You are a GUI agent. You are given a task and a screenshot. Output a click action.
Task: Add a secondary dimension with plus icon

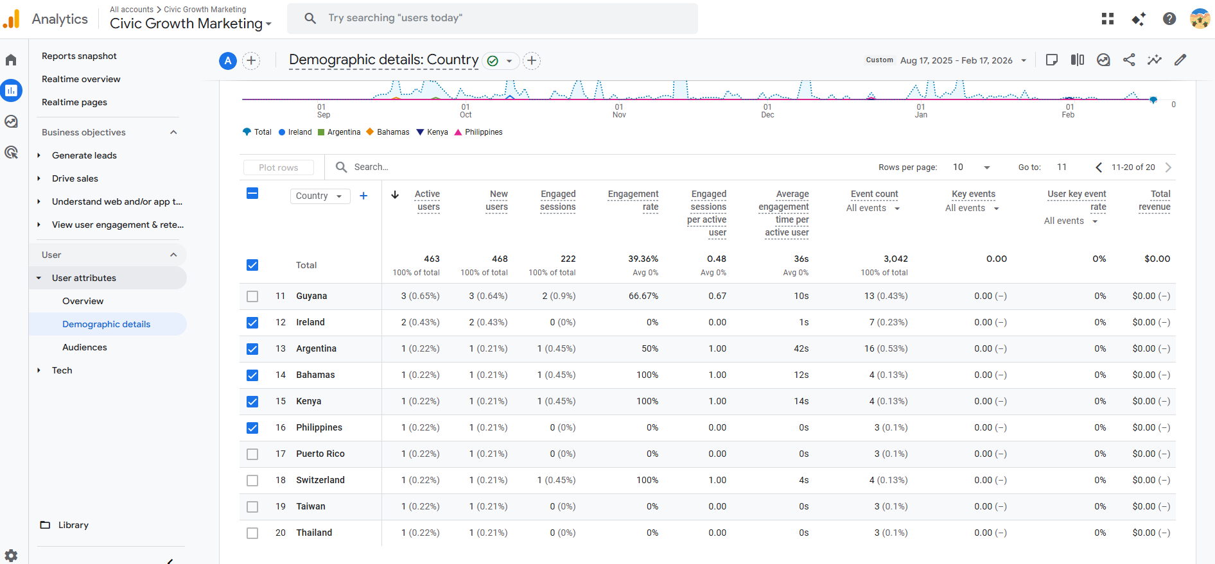pos(363,196)
